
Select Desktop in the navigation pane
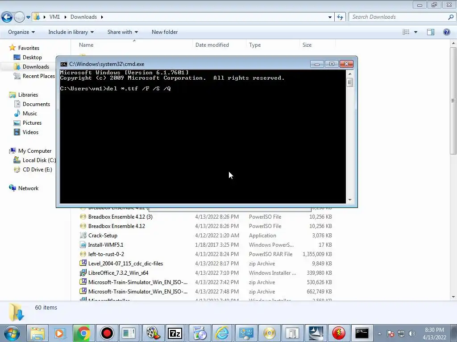tap(28, 57)
